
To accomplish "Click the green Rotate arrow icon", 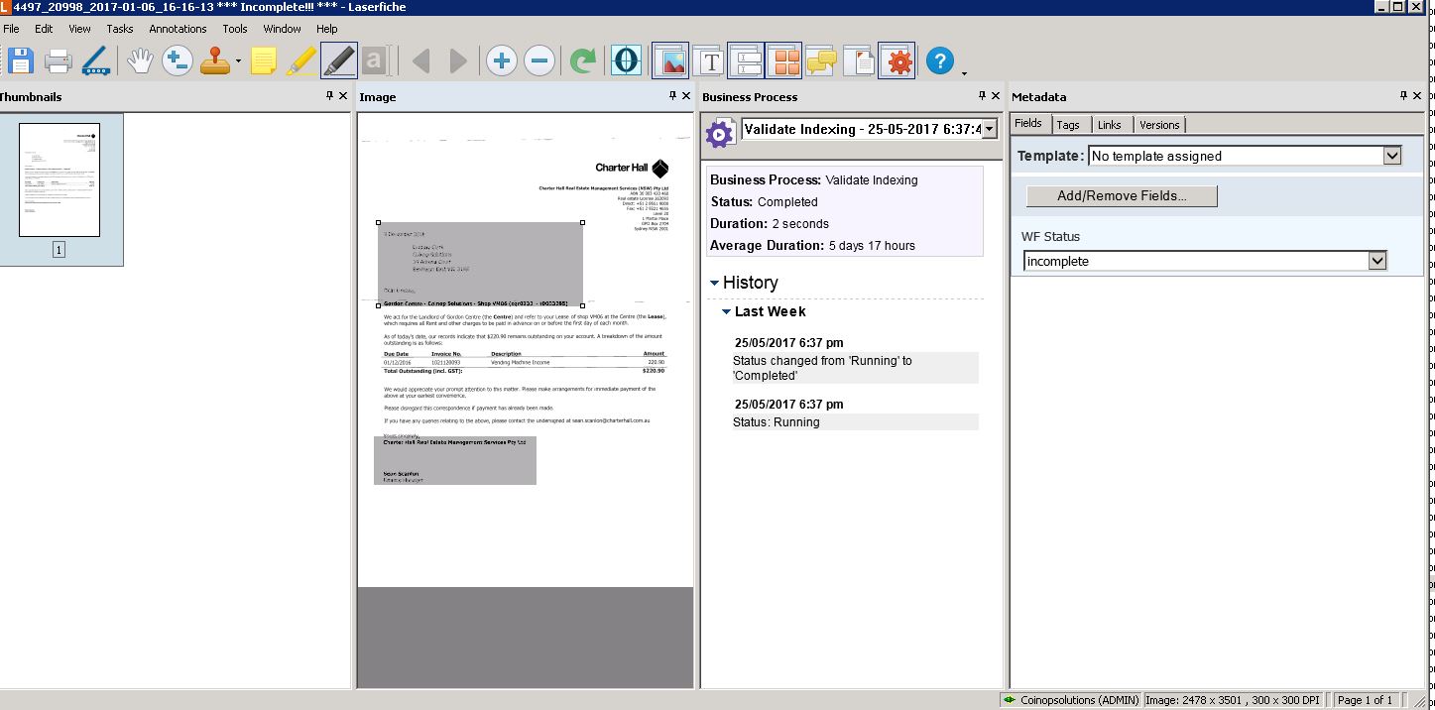I will (x=583, y=61).
